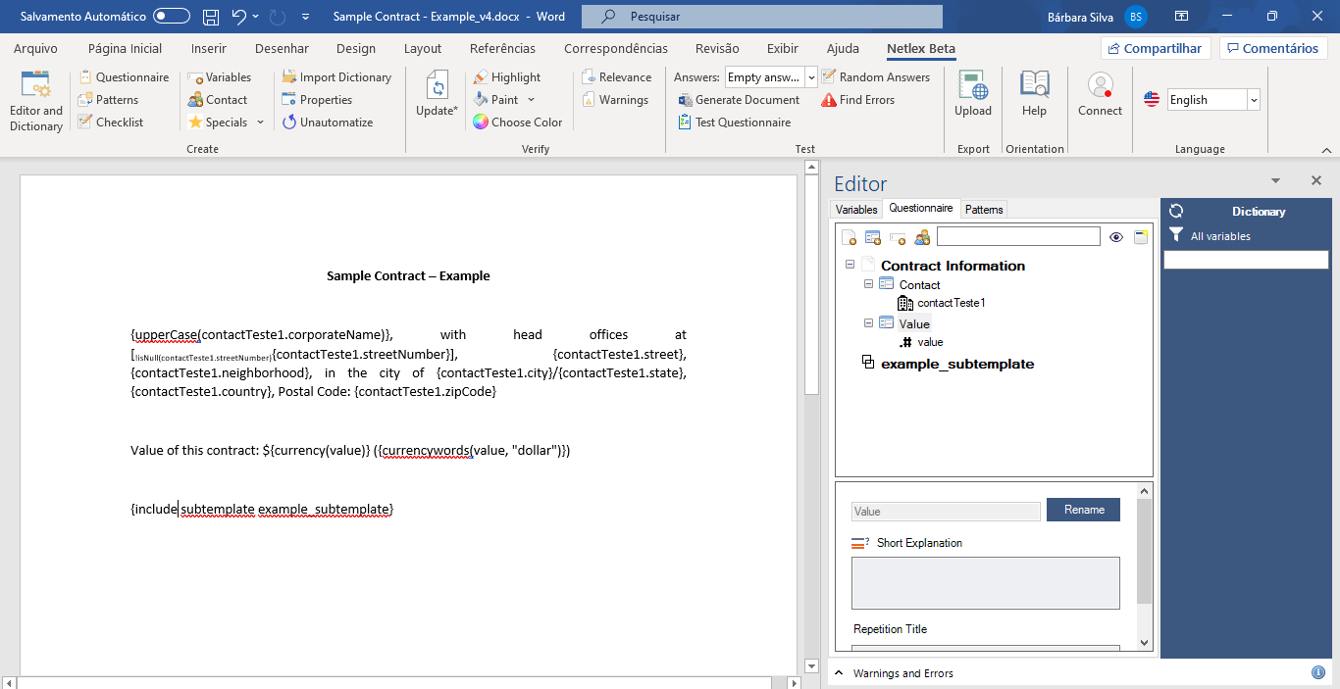Image resolution: width=1340 pixels, height=689 pixels.
Task: Click Generate Document
Action: coord(739,100)
